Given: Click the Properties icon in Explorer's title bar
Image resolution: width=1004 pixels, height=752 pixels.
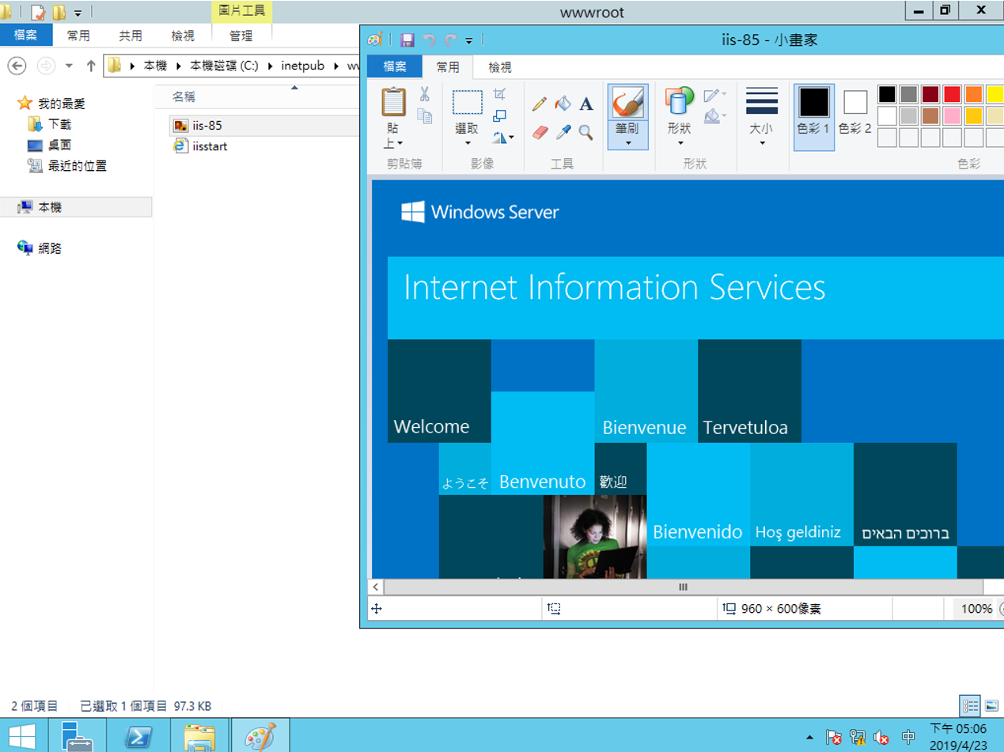Looking at the screenshot, I should coord(37,13).
